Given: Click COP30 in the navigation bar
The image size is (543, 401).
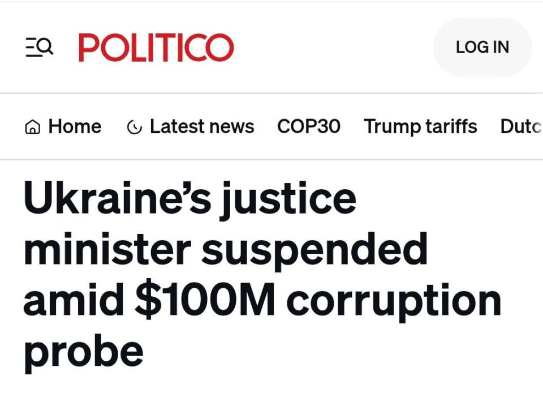Looking at the screenshot, I should [309, 126].
